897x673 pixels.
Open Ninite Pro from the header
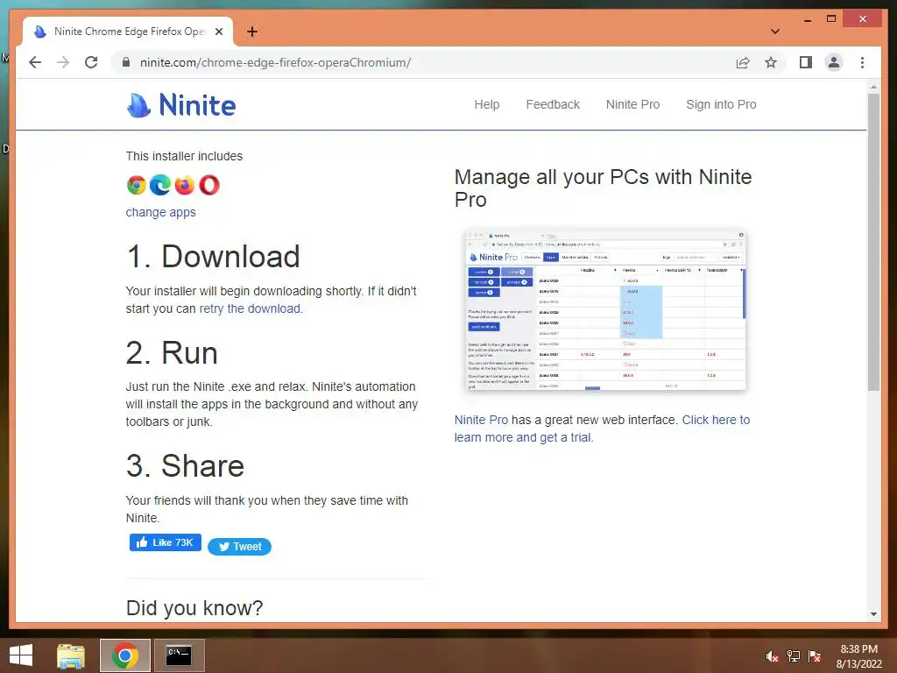tap(632, 105)
